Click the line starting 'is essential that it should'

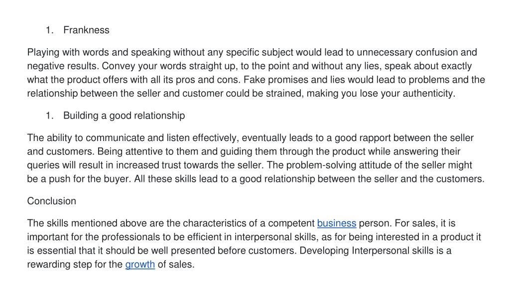tap(240, 251)
